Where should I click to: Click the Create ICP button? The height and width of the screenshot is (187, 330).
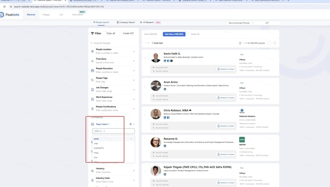pos(128,33)
